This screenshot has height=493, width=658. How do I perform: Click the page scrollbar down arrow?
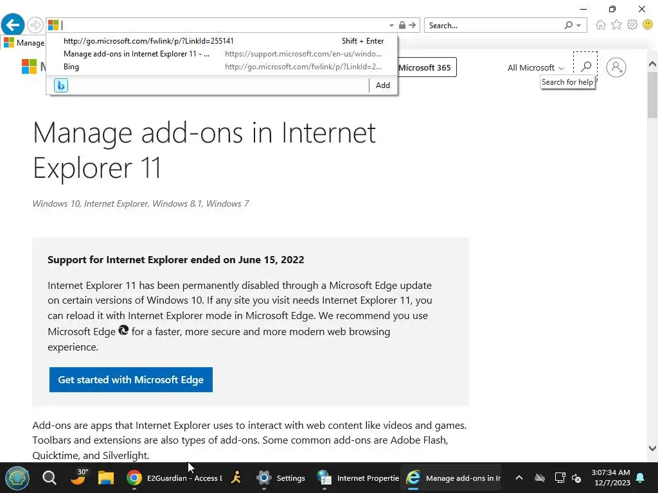[x=652, y=448]
